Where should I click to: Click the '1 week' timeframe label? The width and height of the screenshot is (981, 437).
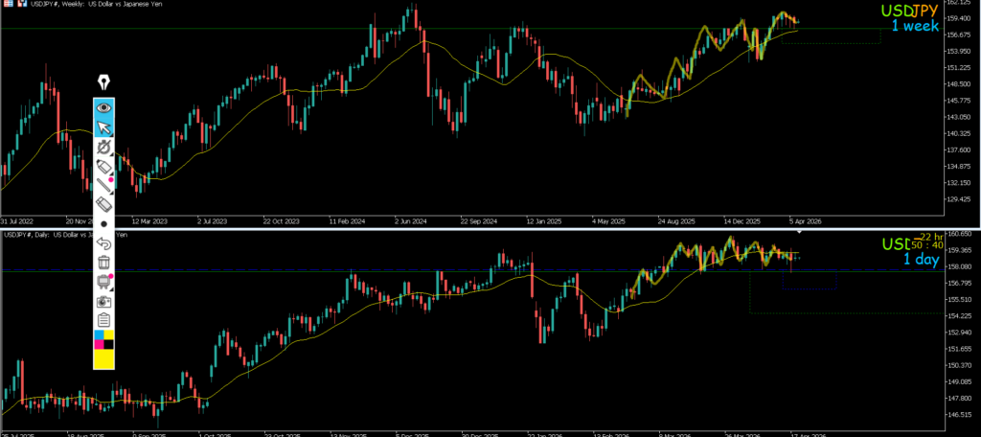[915, 27]
